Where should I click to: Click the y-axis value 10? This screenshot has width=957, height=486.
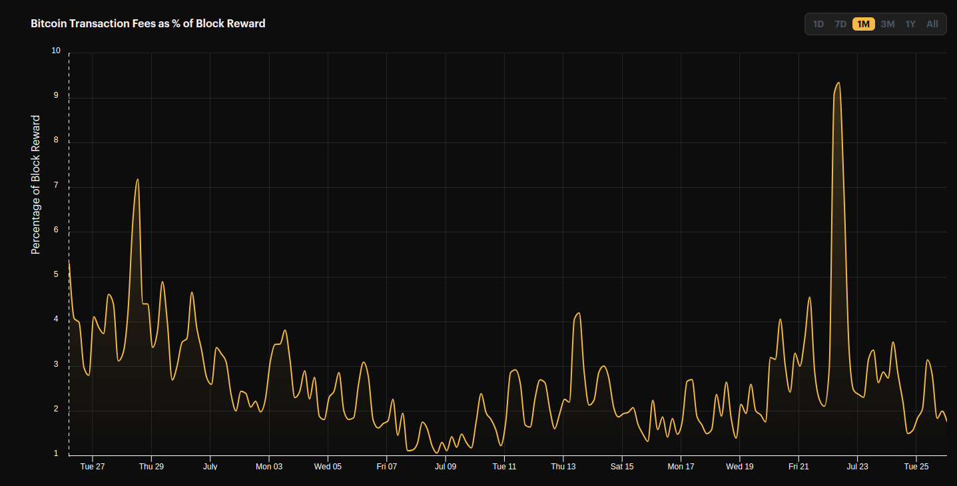[x=56, y=51]
